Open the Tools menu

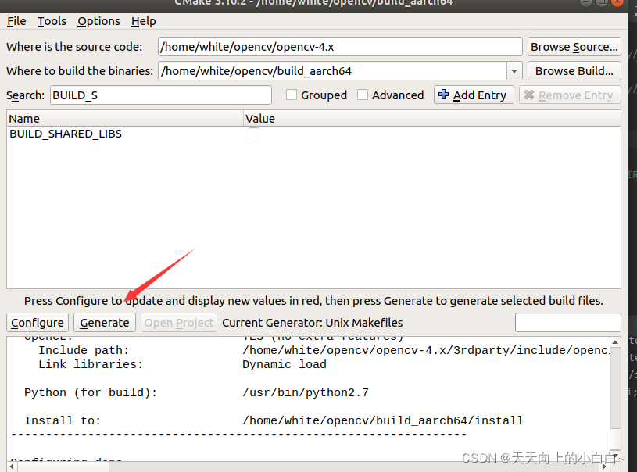52,21
